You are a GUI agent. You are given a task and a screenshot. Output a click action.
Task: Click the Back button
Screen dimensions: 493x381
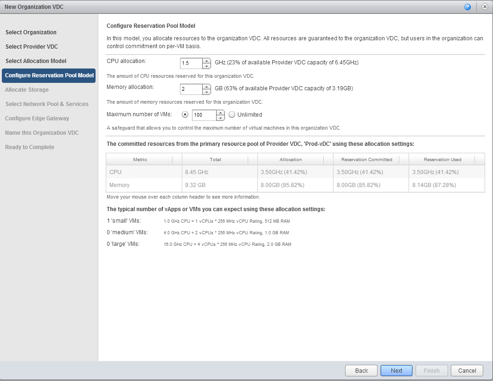point(361,370)
